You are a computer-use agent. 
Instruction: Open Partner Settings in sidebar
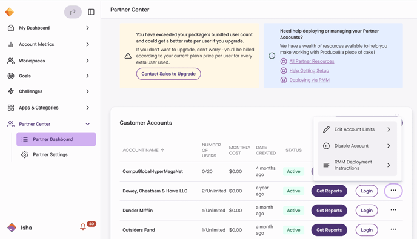56,154
